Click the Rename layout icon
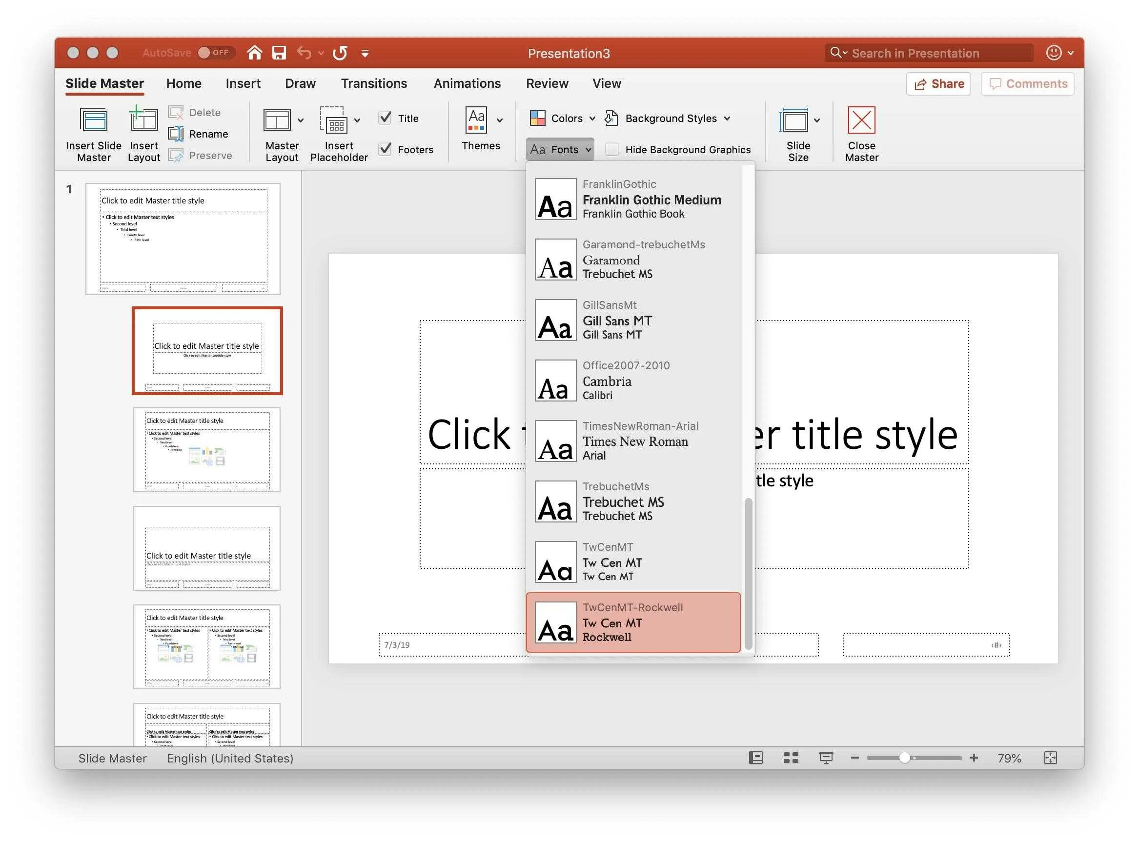The width and height of the screenshot is (1139, 841). coord(176,134)
